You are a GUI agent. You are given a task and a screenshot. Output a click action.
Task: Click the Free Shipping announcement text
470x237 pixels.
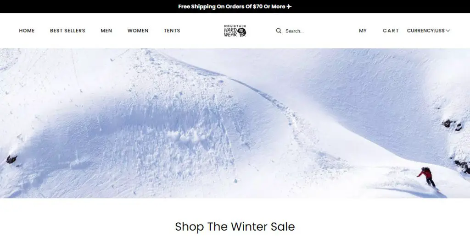coord(231,6)
